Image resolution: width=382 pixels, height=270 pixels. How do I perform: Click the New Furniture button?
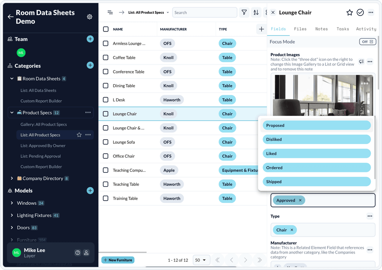(118, 260)
